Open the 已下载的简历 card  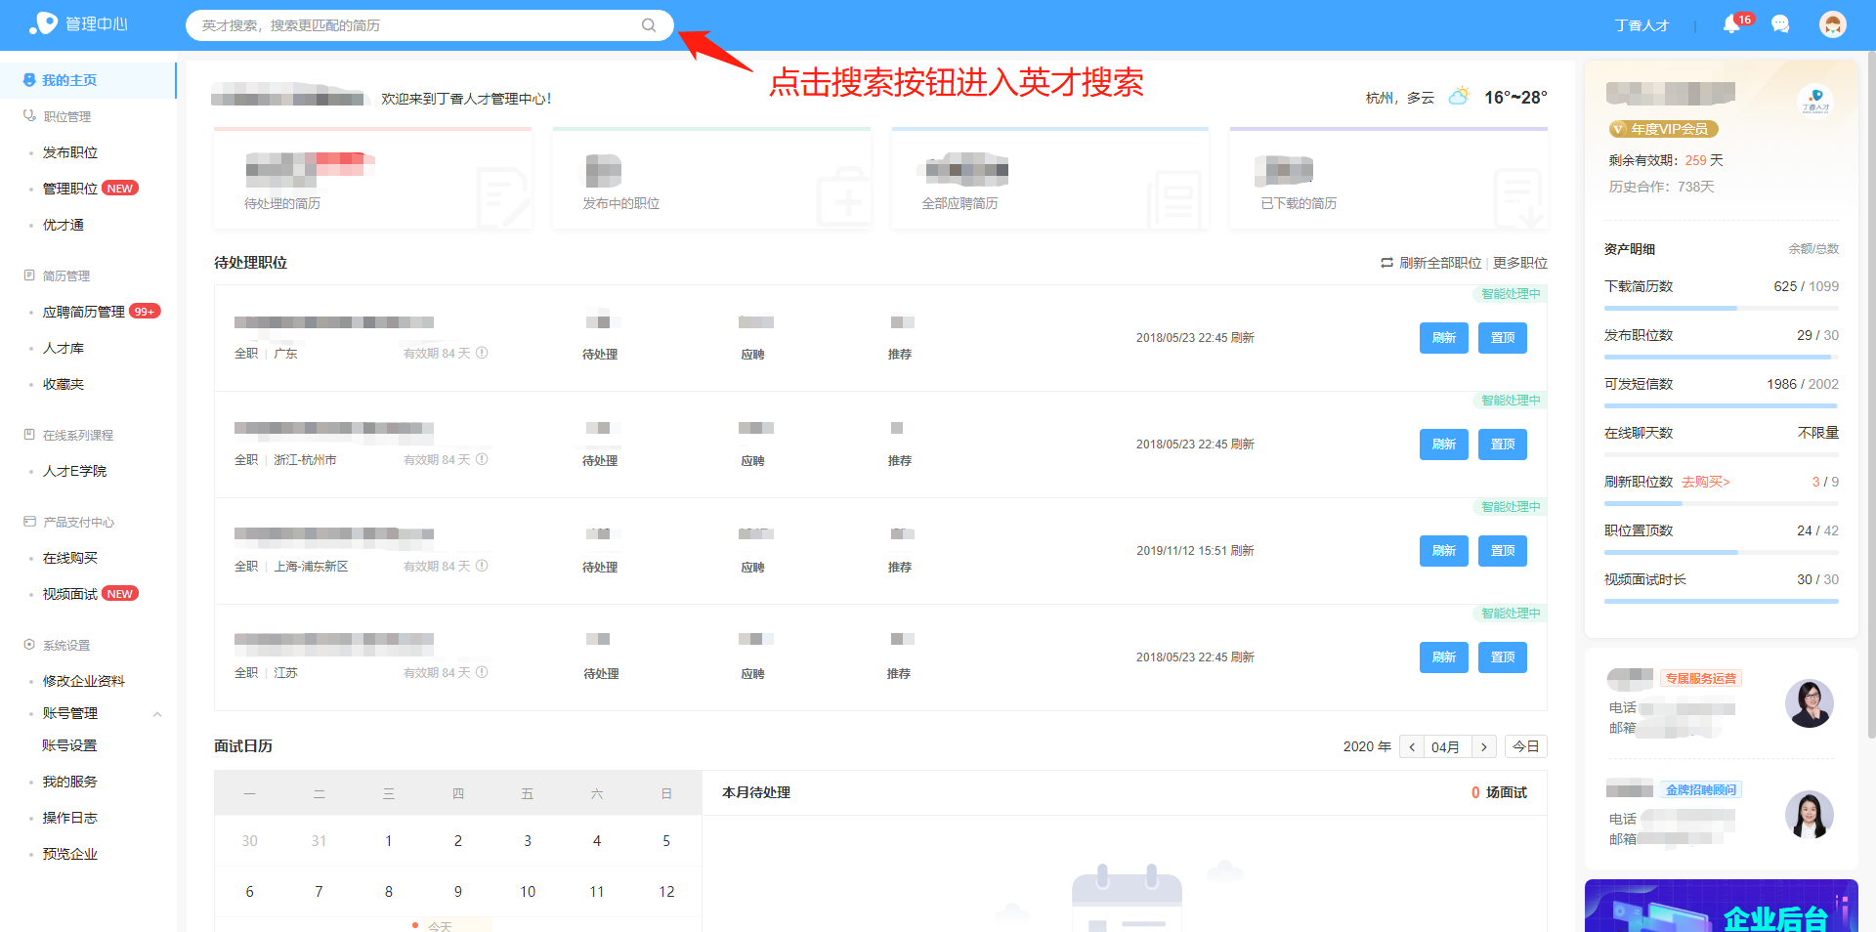click(x=1388, y=180)
